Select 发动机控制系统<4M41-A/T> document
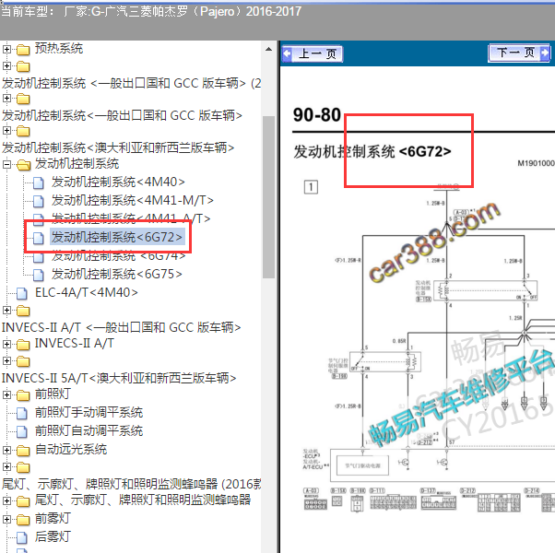The image size is (555, 553). [x=131, y=218]
